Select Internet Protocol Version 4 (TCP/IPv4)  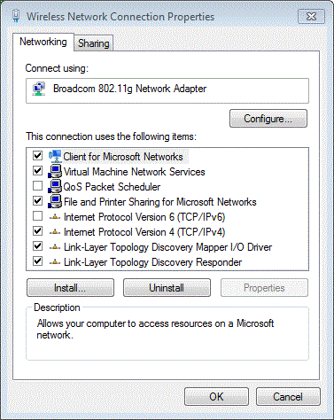click(144, 232)
